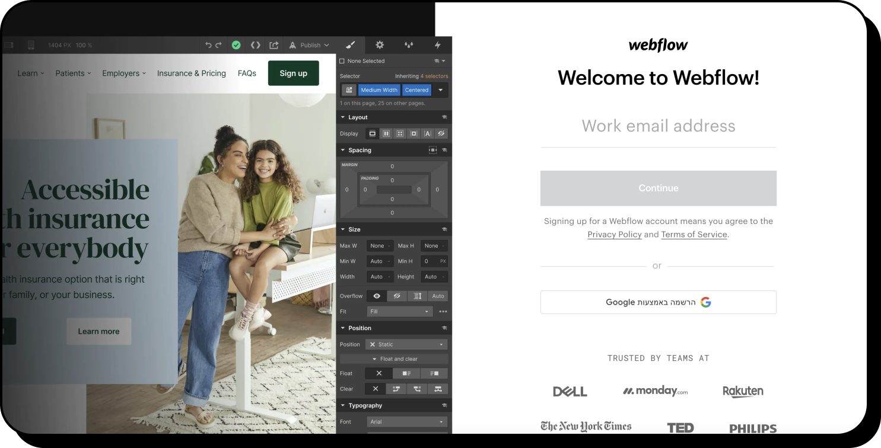Set overflow to hidden crossed-eye icon

[x=397, y=296]
